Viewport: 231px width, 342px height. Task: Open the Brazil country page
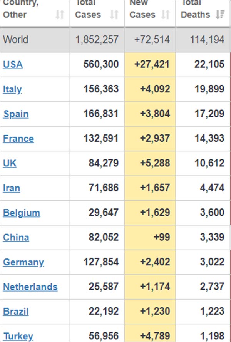[x=15, y=312]
